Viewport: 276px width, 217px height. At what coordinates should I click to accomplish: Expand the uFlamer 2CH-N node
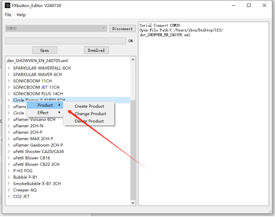[9, 126]
